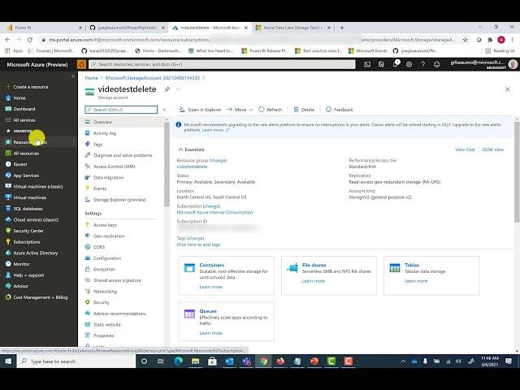This screenshot has height=390, width=520.
Task: Click Home breadcrumb link
Action: [x=91, y=78]
